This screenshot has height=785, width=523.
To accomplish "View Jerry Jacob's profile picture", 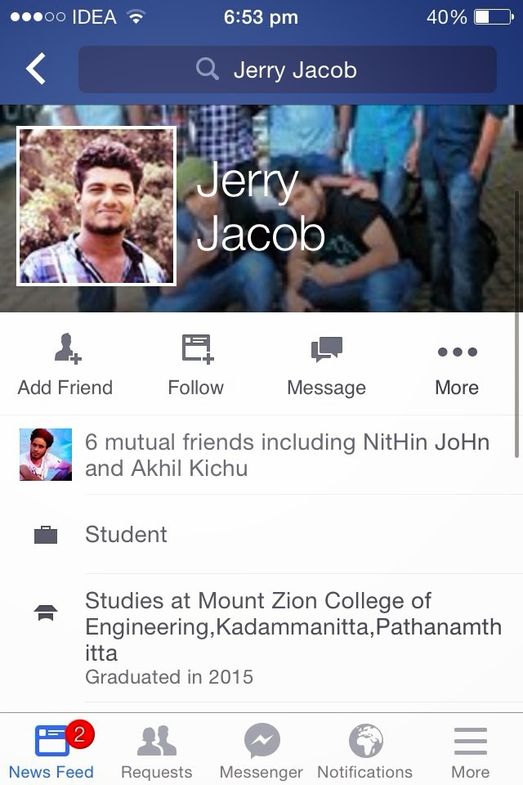I will [x=96, y=206].
